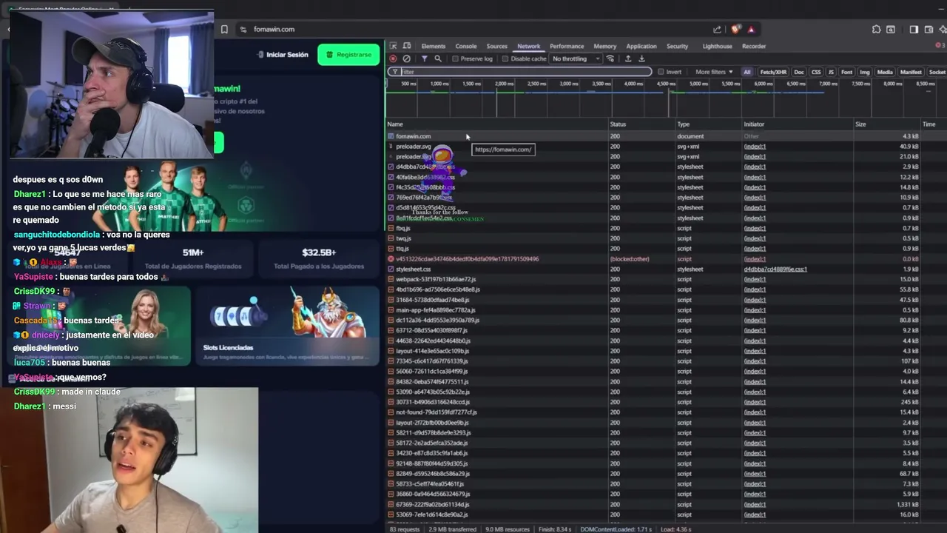Click the DevTools inspect element picker icon

(394, 46)
